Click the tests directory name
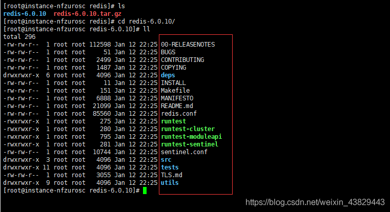 [x=170, y=167]
